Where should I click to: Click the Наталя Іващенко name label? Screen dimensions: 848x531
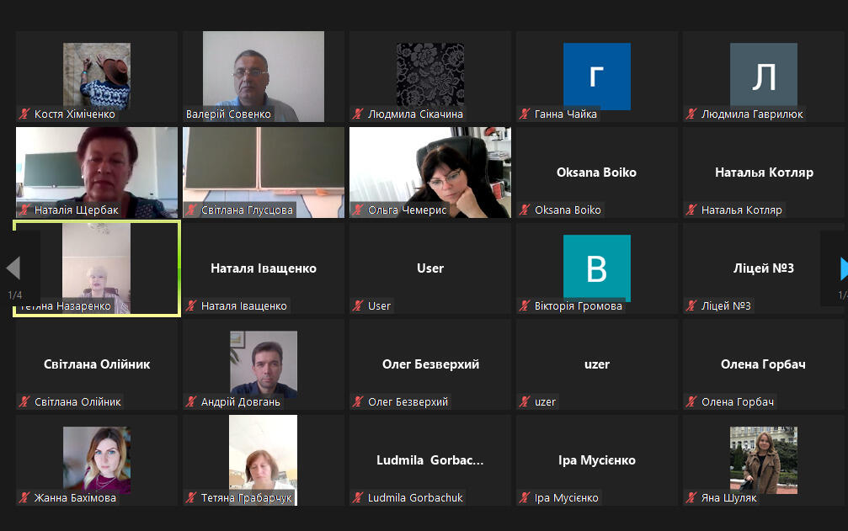click(244, 305)
